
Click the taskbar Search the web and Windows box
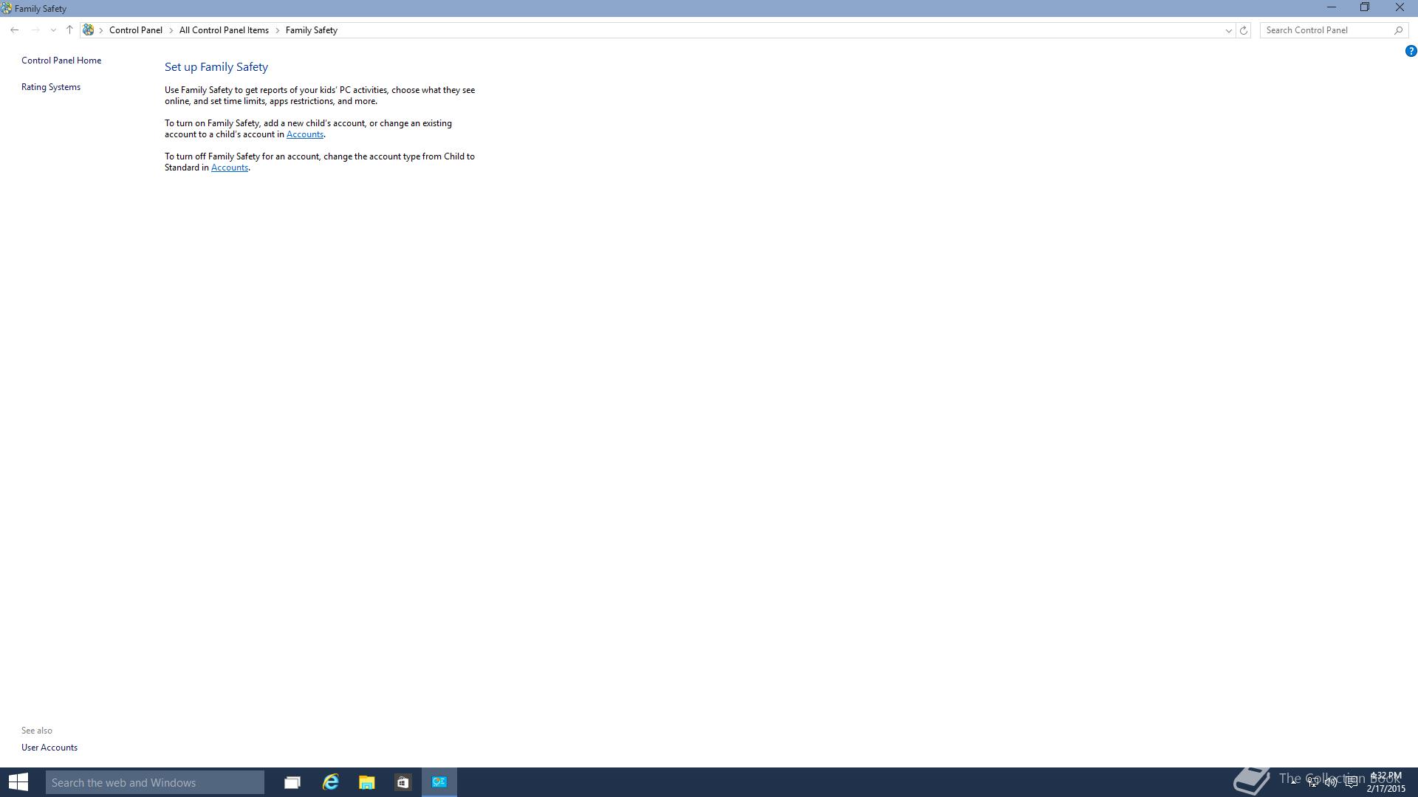coord(155,782)
